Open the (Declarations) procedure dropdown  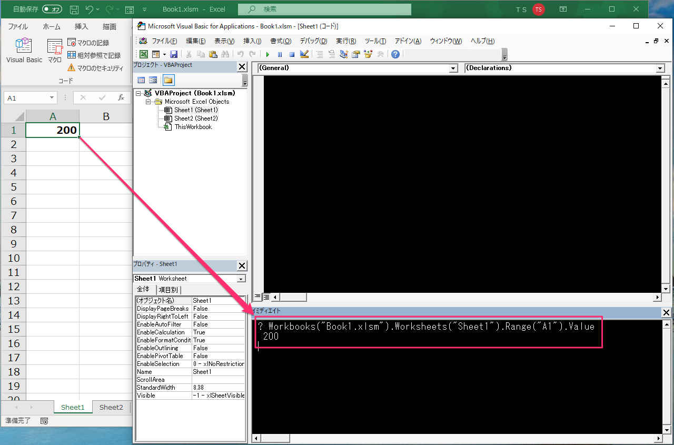point(660,68)
